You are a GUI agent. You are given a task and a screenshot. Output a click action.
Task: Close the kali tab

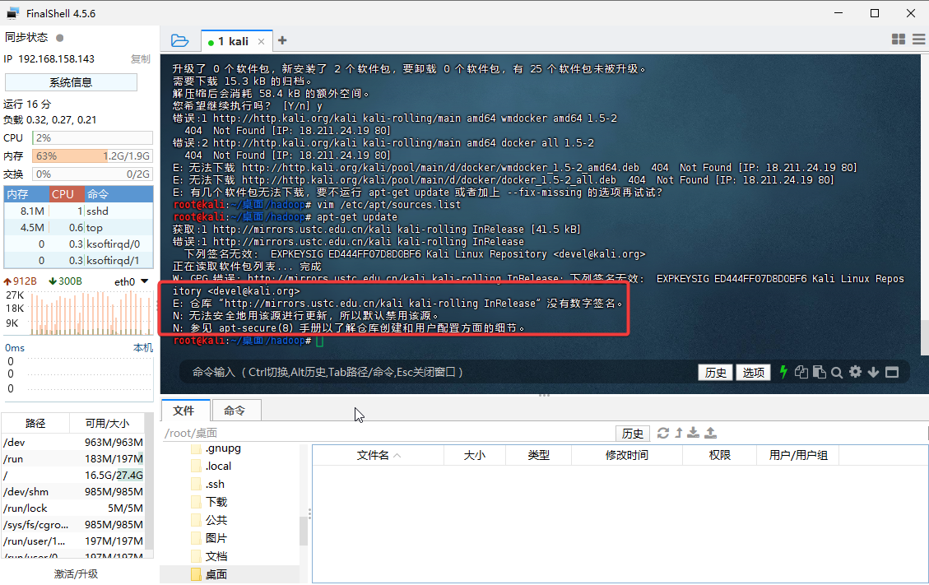point(261,41)
